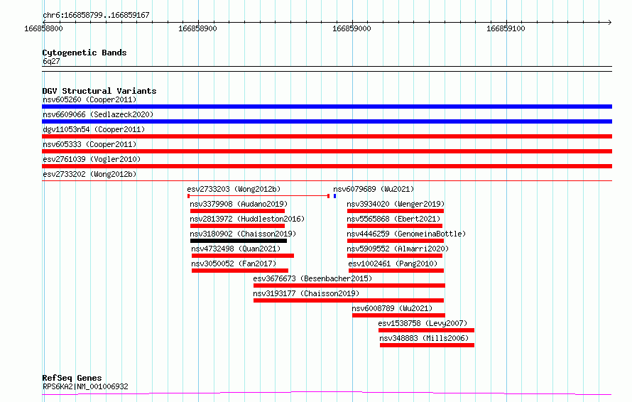This screenshot has width=632, height=402.
Task: Click esv1002461 (Pang2010) label
Action: click(393, 264)
